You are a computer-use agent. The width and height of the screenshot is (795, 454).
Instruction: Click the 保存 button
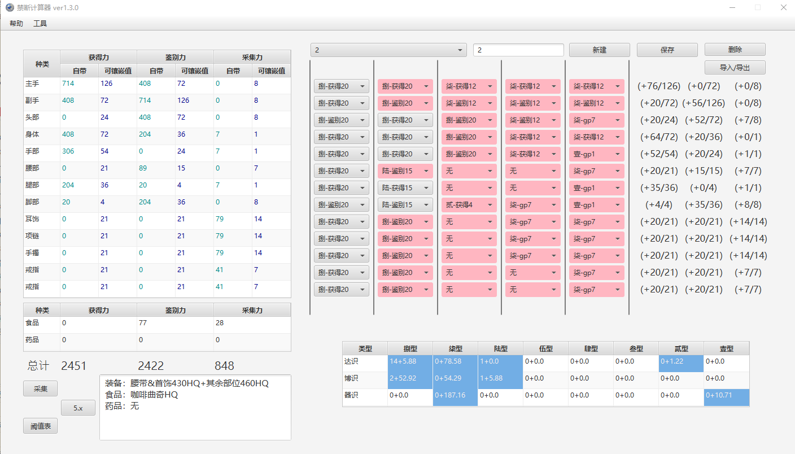pos(667,50)
